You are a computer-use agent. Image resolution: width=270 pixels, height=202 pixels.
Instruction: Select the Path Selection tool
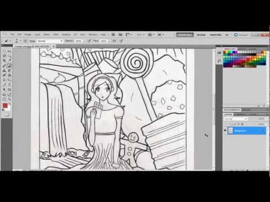pyautogui.click(x=4, y=89)
